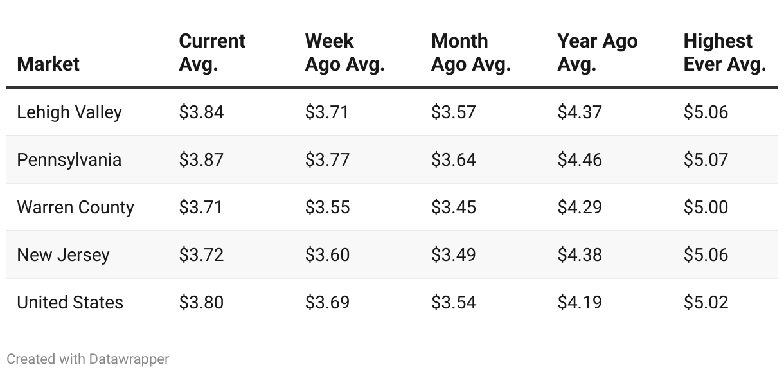Viewport: 784px width, 374px height.
Task: Click Warren County's year ago average $4.29
Action: click(580, 208)
